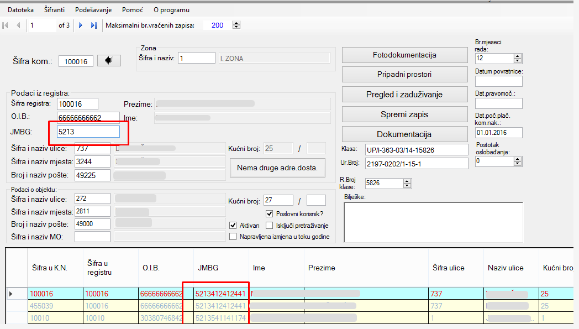
Task: Click the maximum returned records spinner
Action: pos(236,25)
